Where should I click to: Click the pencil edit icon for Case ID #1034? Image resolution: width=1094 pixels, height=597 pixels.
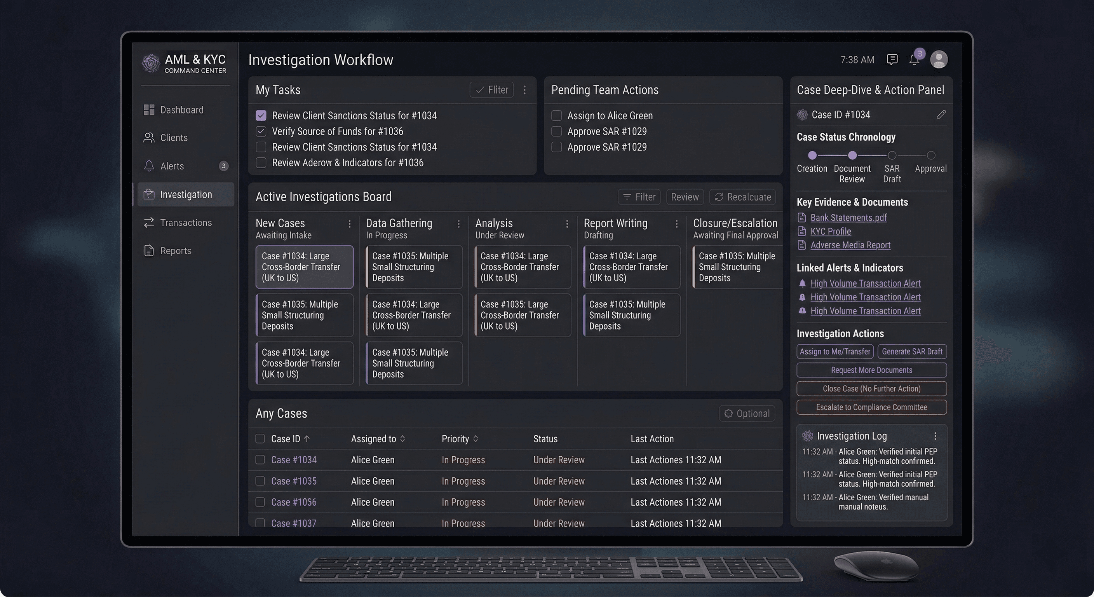941,115
